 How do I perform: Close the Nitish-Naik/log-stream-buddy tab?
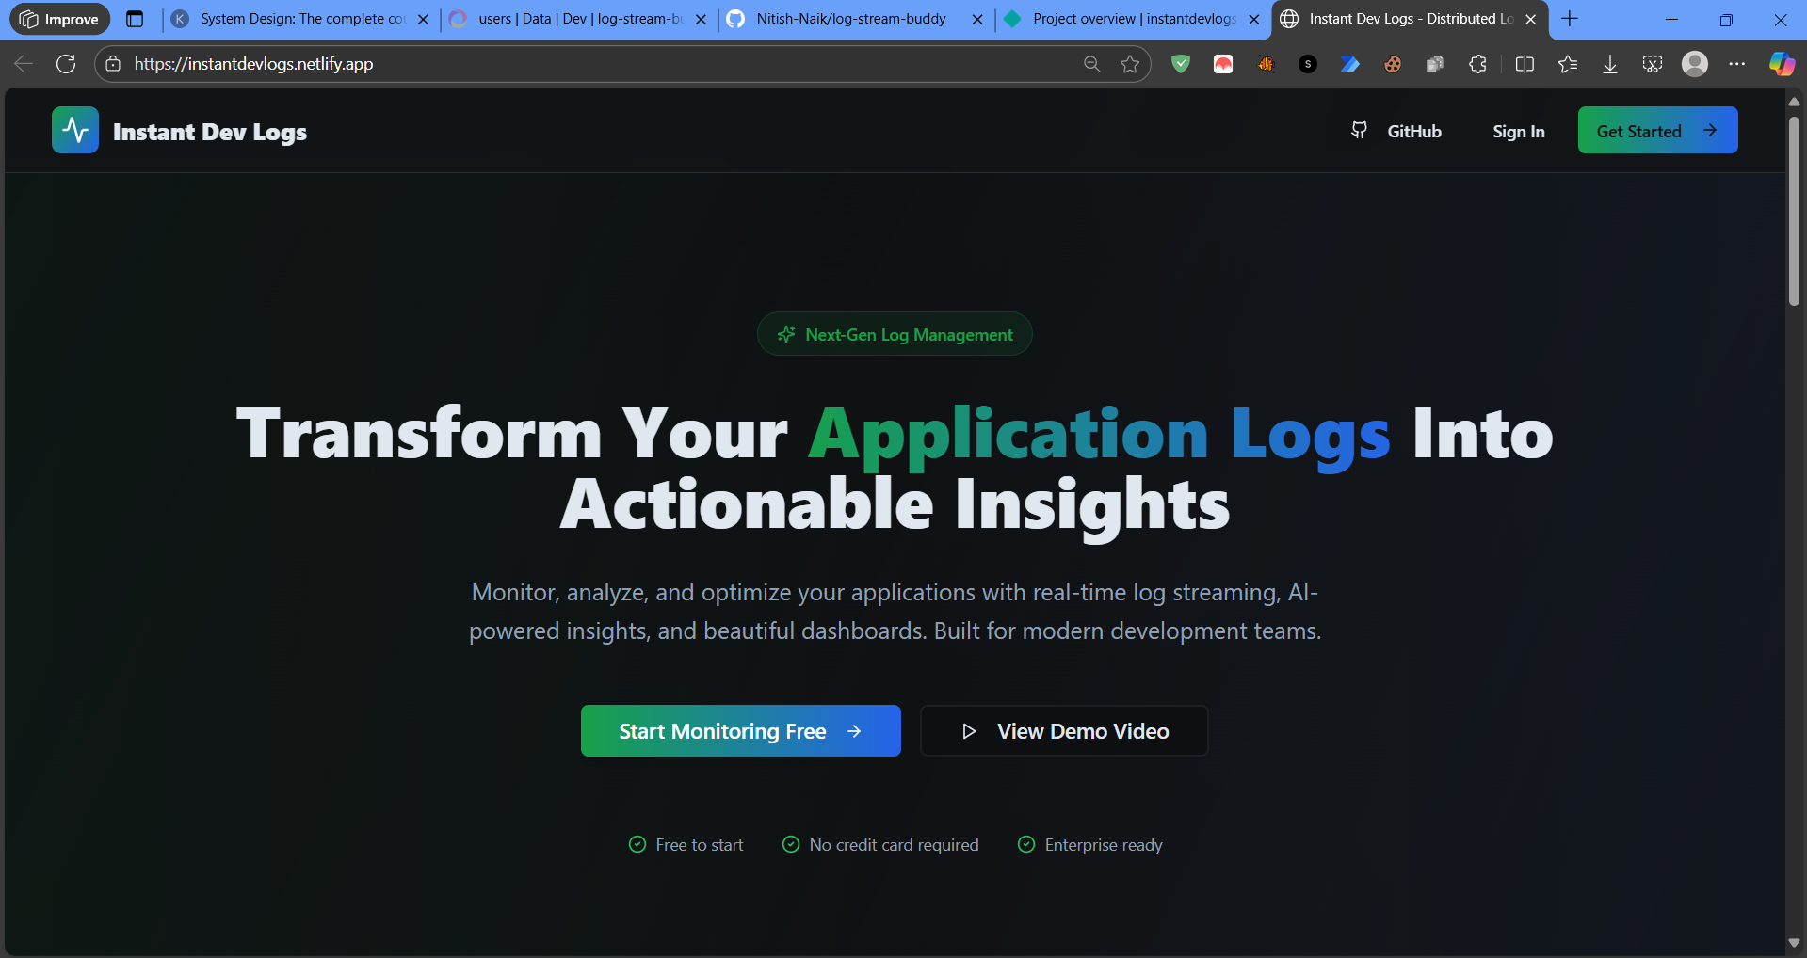tap(977, 19)
